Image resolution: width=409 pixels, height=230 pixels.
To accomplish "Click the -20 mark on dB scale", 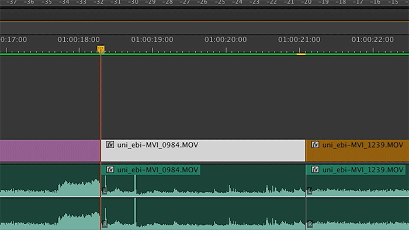I will (306, 2).
